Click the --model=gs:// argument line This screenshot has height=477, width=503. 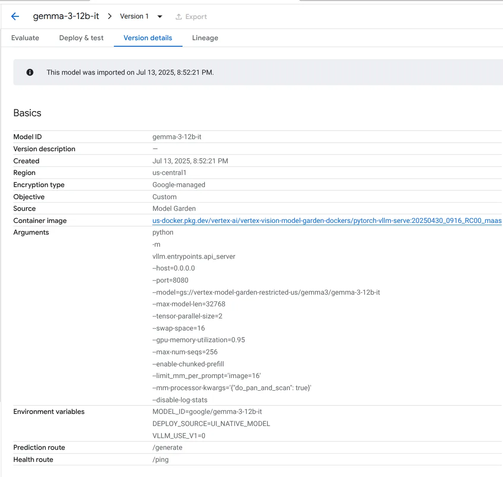[x=266, y=293]
